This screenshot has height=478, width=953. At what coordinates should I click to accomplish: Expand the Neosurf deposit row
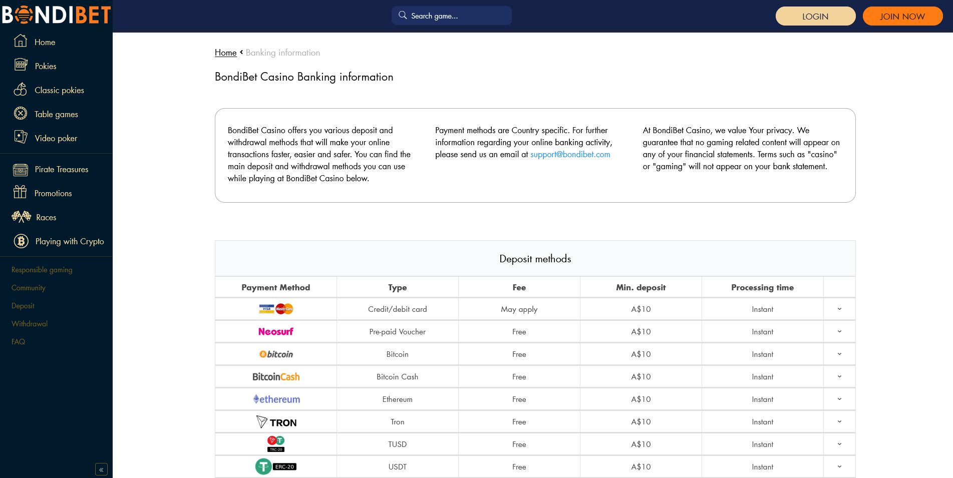[839, 332]
